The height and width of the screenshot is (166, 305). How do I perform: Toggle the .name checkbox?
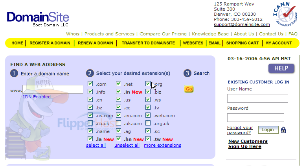(x=90, y=131)
